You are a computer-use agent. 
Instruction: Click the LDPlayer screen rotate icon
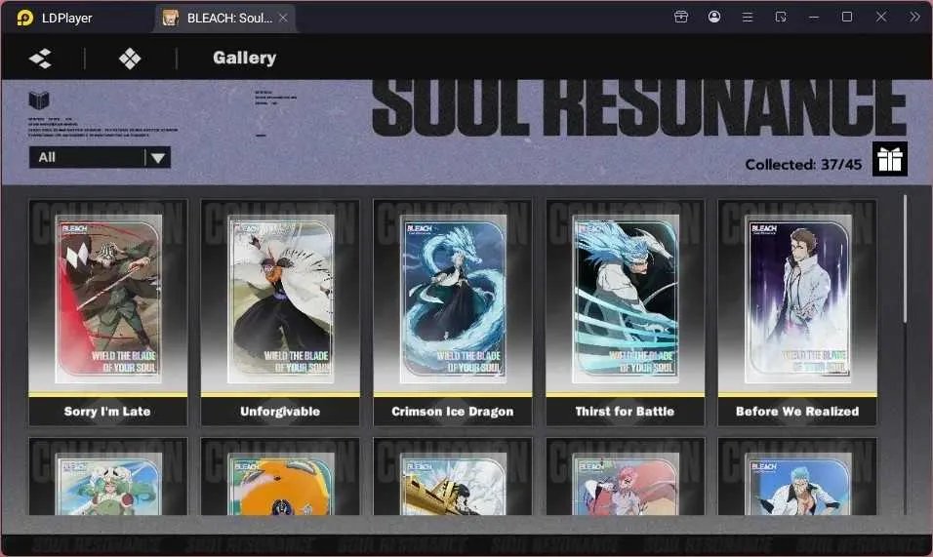click(781, 17)
